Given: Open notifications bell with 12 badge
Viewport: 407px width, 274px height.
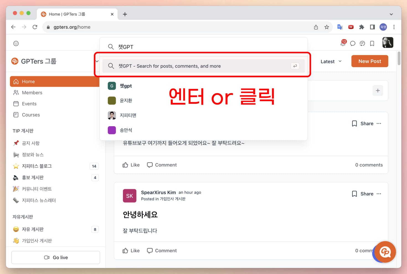Looking at the screenshot, I should (x=343, y=43).
